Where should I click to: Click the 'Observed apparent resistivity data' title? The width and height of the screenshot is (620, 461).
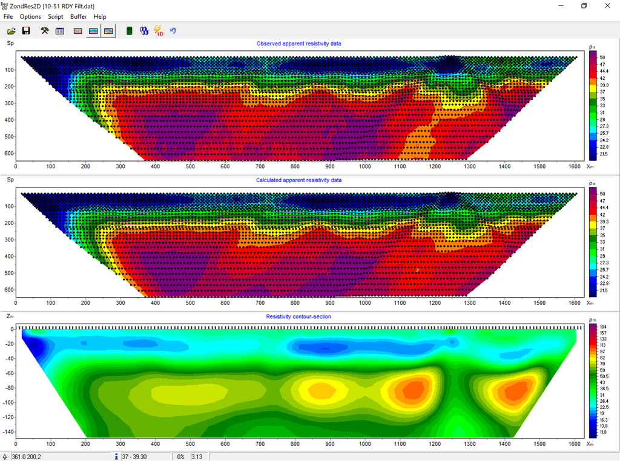[298, 44]
